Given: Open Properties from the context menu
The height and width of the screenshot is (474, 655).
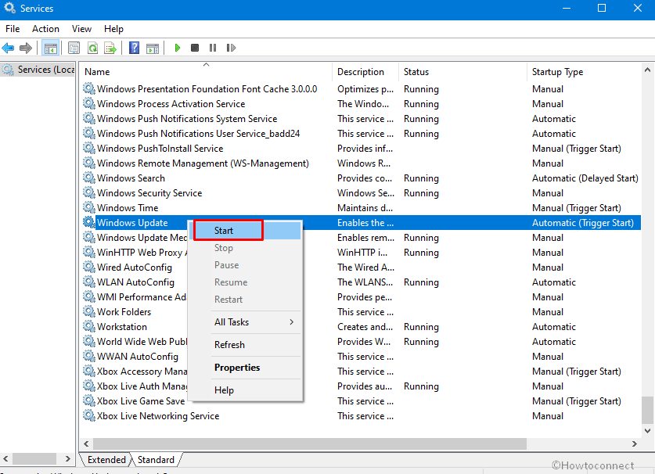Looking at the screenshot, I should (247, 367).
